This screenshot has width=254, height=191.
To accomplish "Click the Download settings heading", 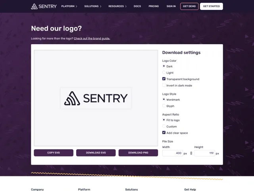I will point(181,53).
